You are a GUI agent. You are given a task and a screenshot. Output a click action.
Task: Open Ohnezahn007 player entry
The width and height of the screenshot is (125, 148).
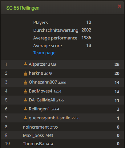click(62, 82)
